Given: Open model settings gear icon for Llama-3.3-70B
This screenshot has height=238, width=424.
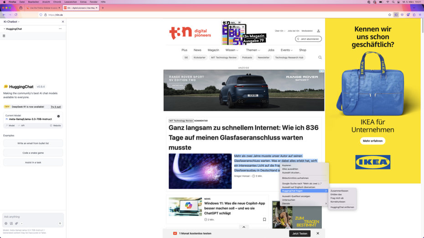Looking at the screenshot, I should [58, 116].
